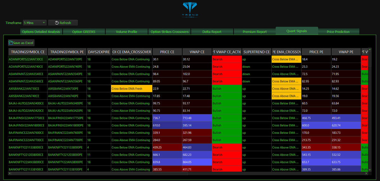Sort by TRADINGSYMBOL PE column header
380x181 pixels.
click(x=67, y=52)
